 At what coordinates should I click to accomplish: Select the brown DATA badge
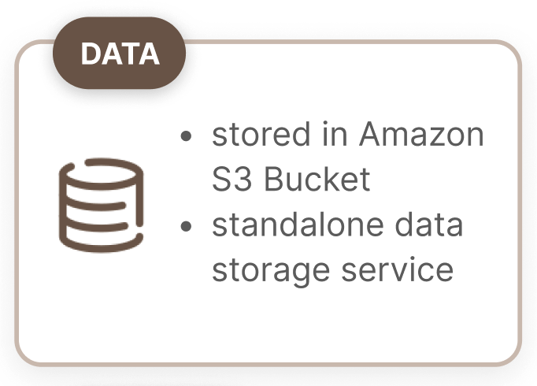pyautogui.click(x=119, y=54)
